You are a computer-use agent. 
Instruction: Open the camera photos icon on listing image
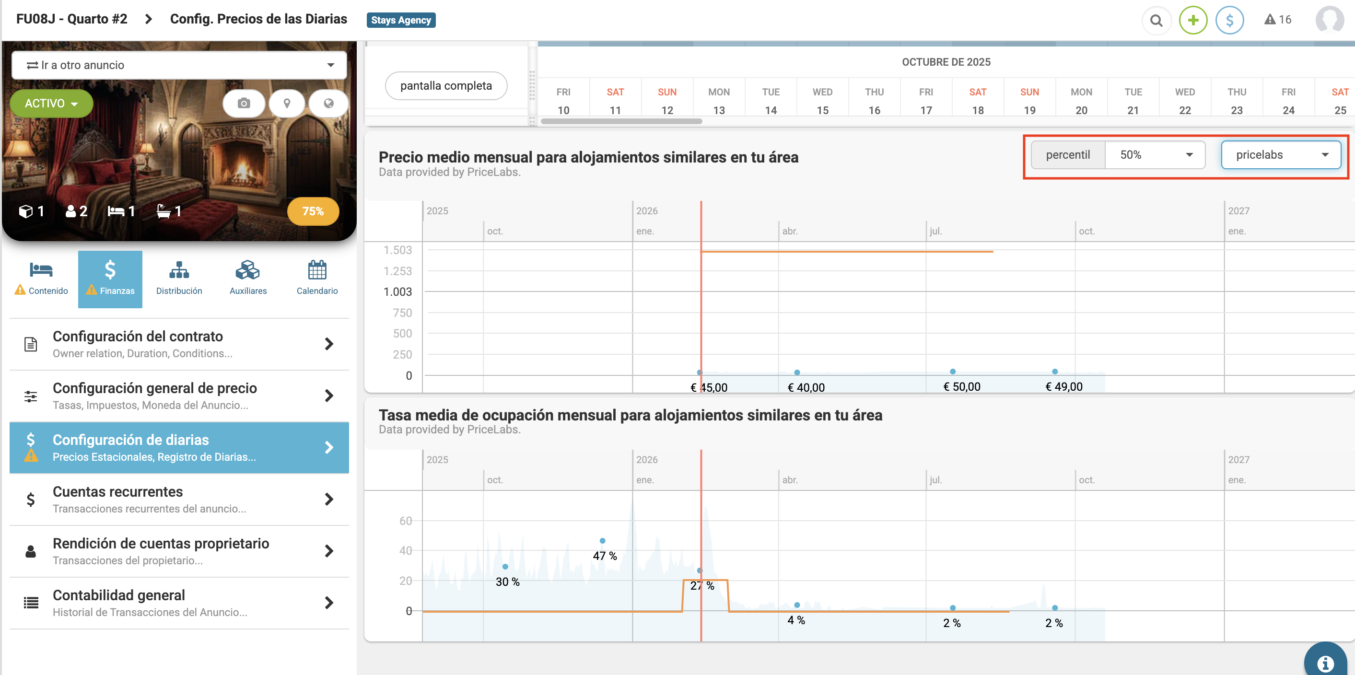tap(244, 103)
